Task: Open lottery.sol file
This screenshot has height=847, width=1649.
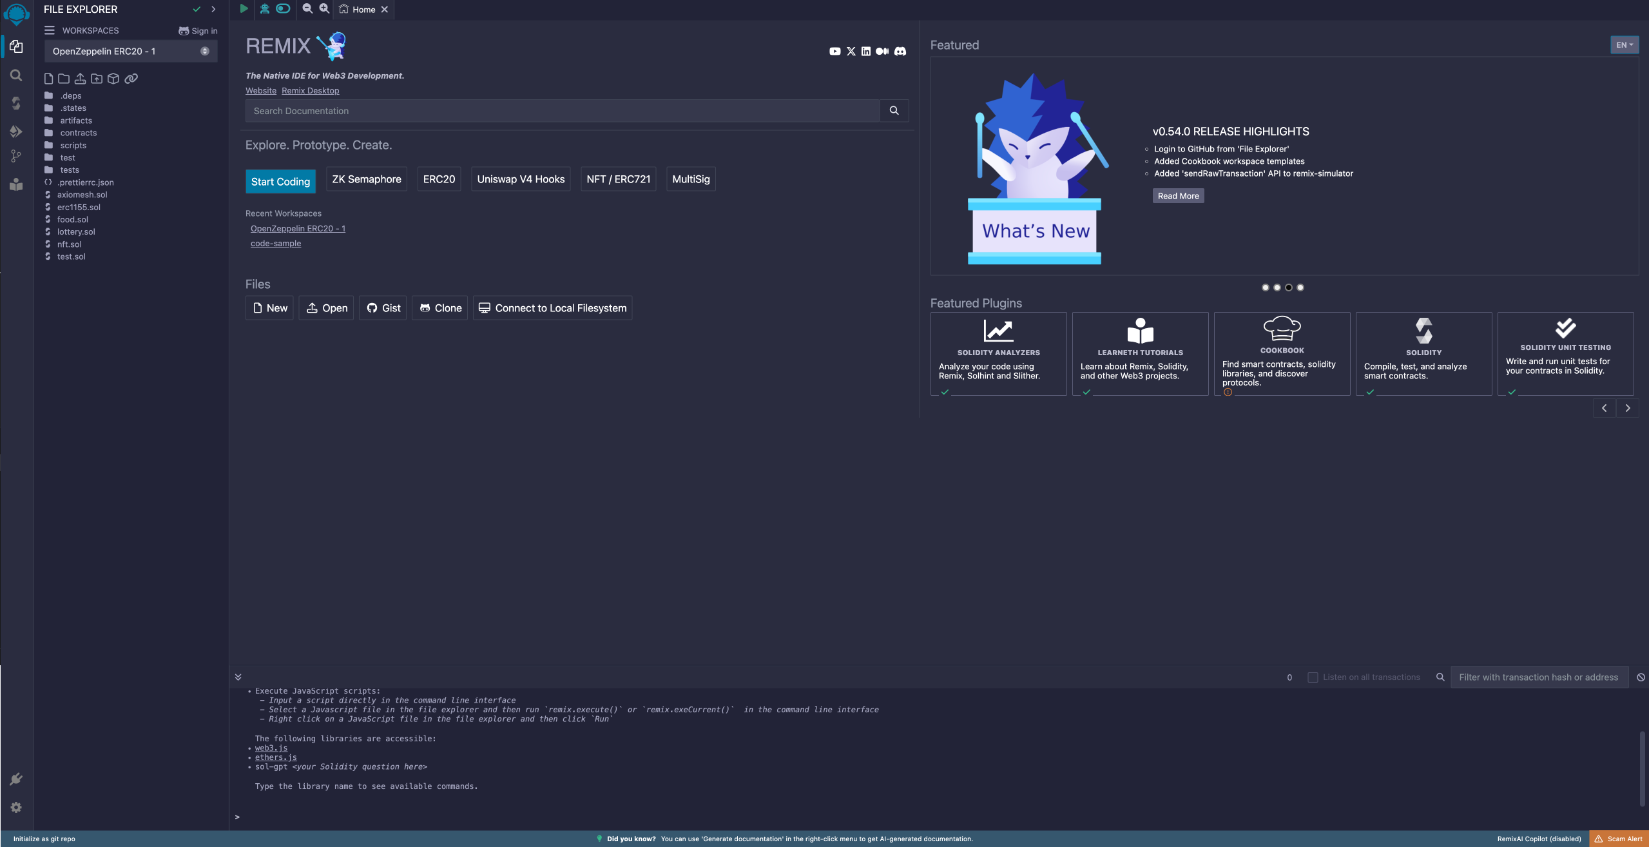Action: (76, 232)
